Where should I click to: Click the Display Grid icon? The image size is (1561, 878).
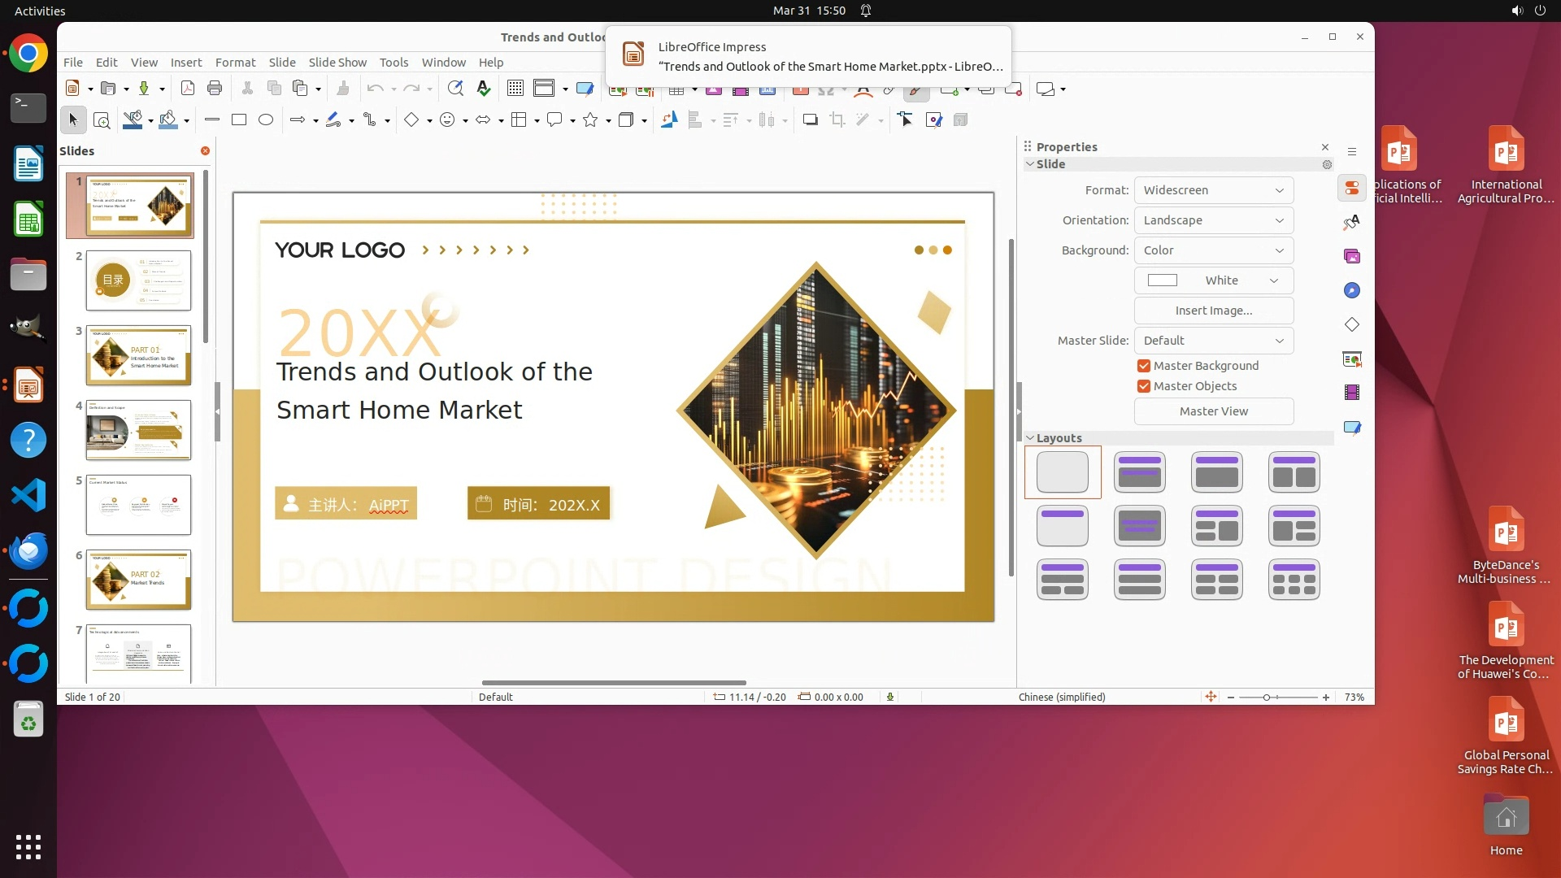coord(515,89)
